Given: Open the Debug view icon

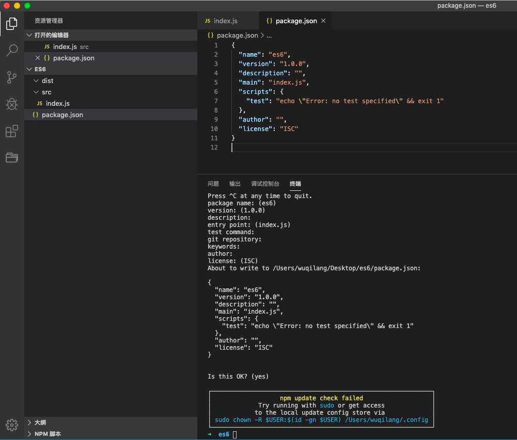Looking at the screenshot, I should 11,104.
